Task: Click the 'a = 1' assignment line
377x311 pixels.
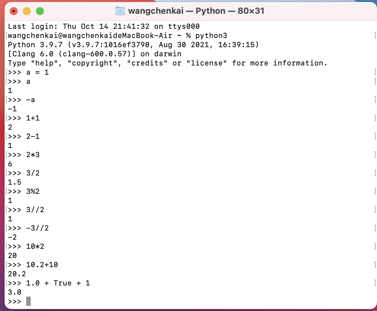Action: 38,72
